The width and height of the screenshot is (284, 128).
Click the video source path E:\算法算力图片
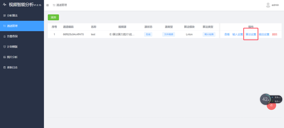click(122, 34)
